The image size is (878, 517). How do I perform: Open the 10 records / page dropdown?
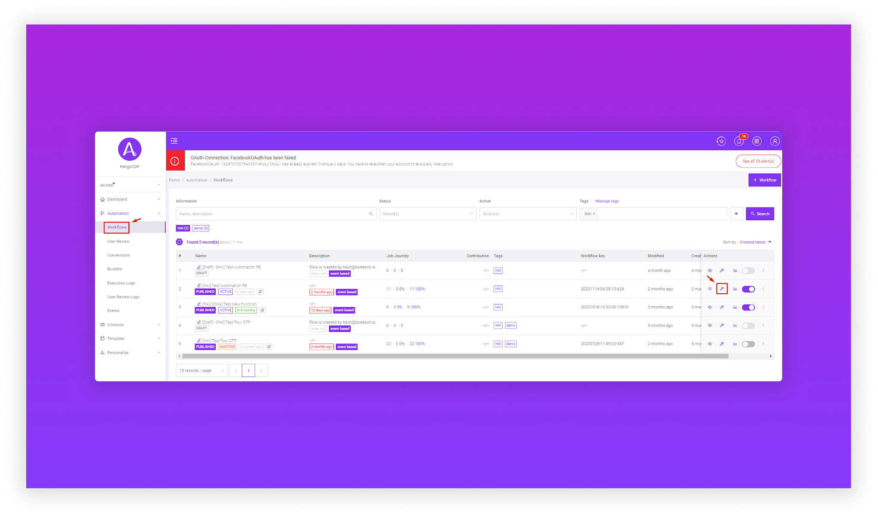pos(201,371)
